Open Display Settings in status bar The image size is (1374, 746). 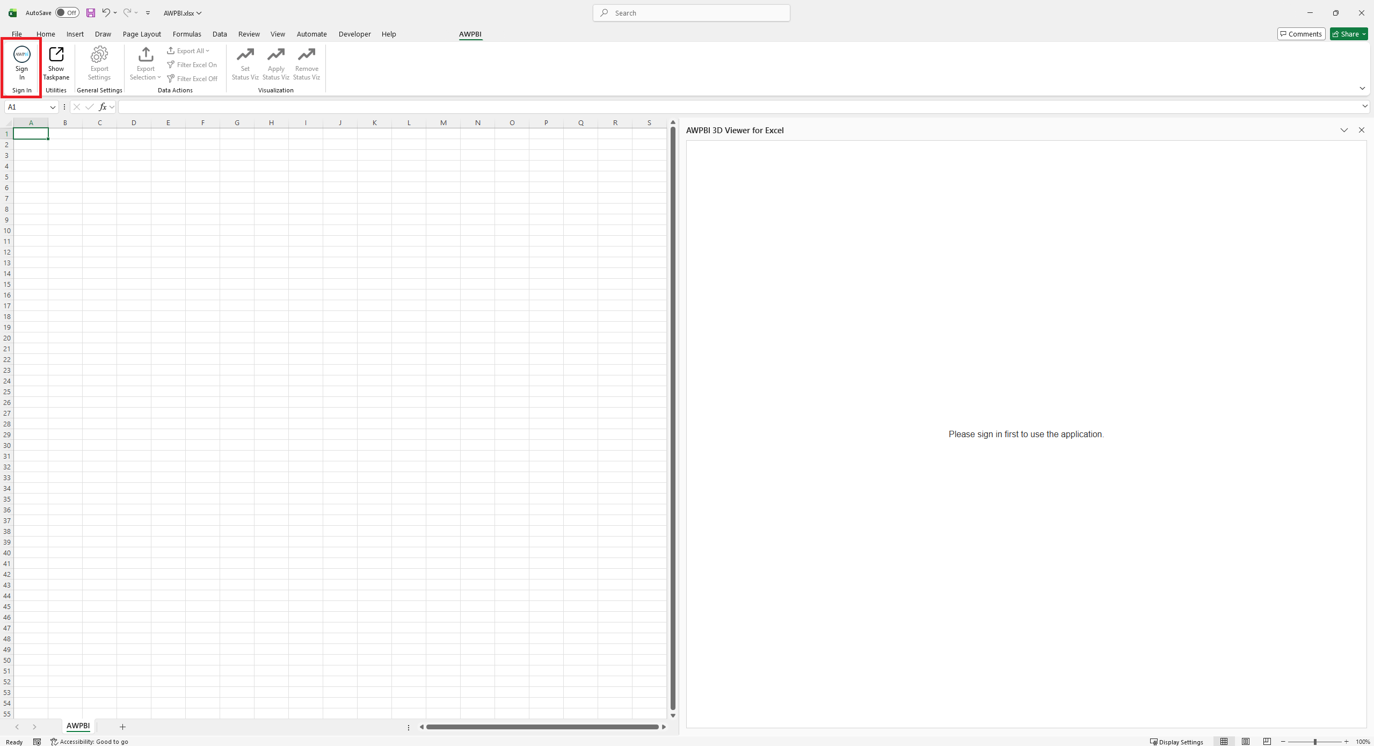tap(1176, 742)
